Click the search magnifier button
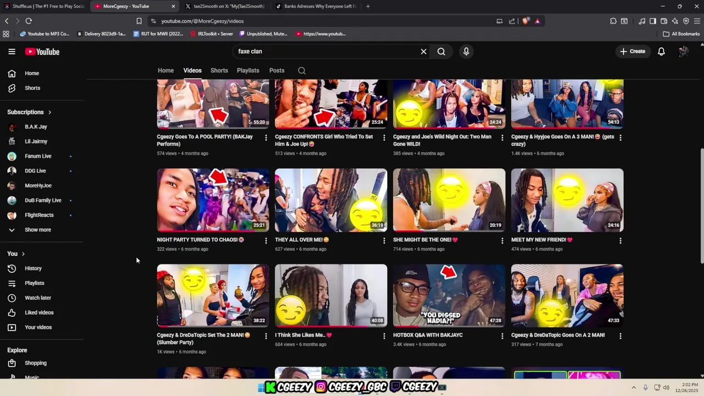Screen dimensions: 704x396 point(441,52)
